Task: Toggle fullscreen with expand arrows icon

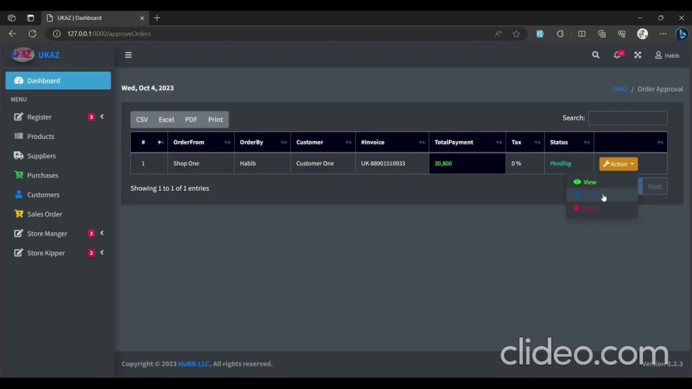Action: (638, 55)
